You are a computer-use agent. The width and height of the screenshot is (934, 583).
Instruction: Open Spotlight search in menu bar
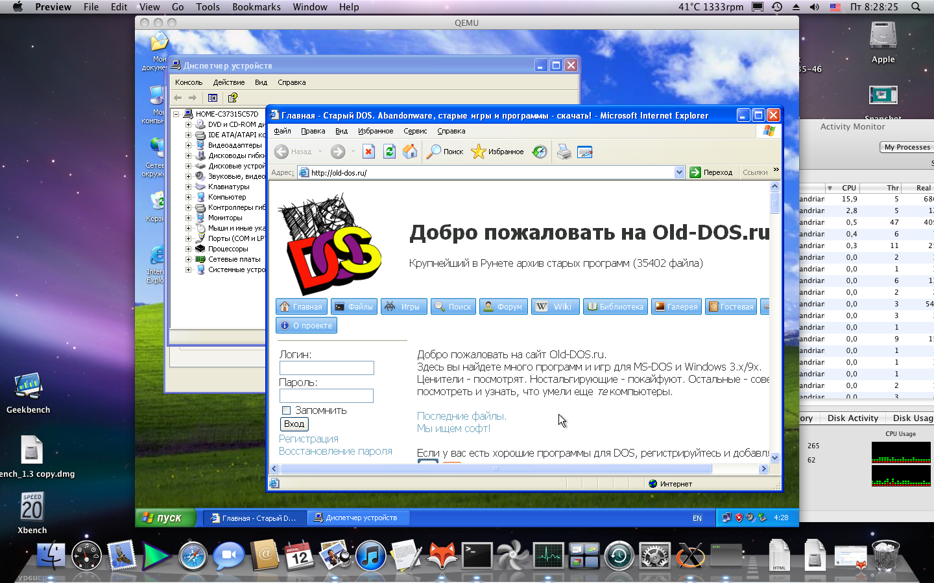916,7
